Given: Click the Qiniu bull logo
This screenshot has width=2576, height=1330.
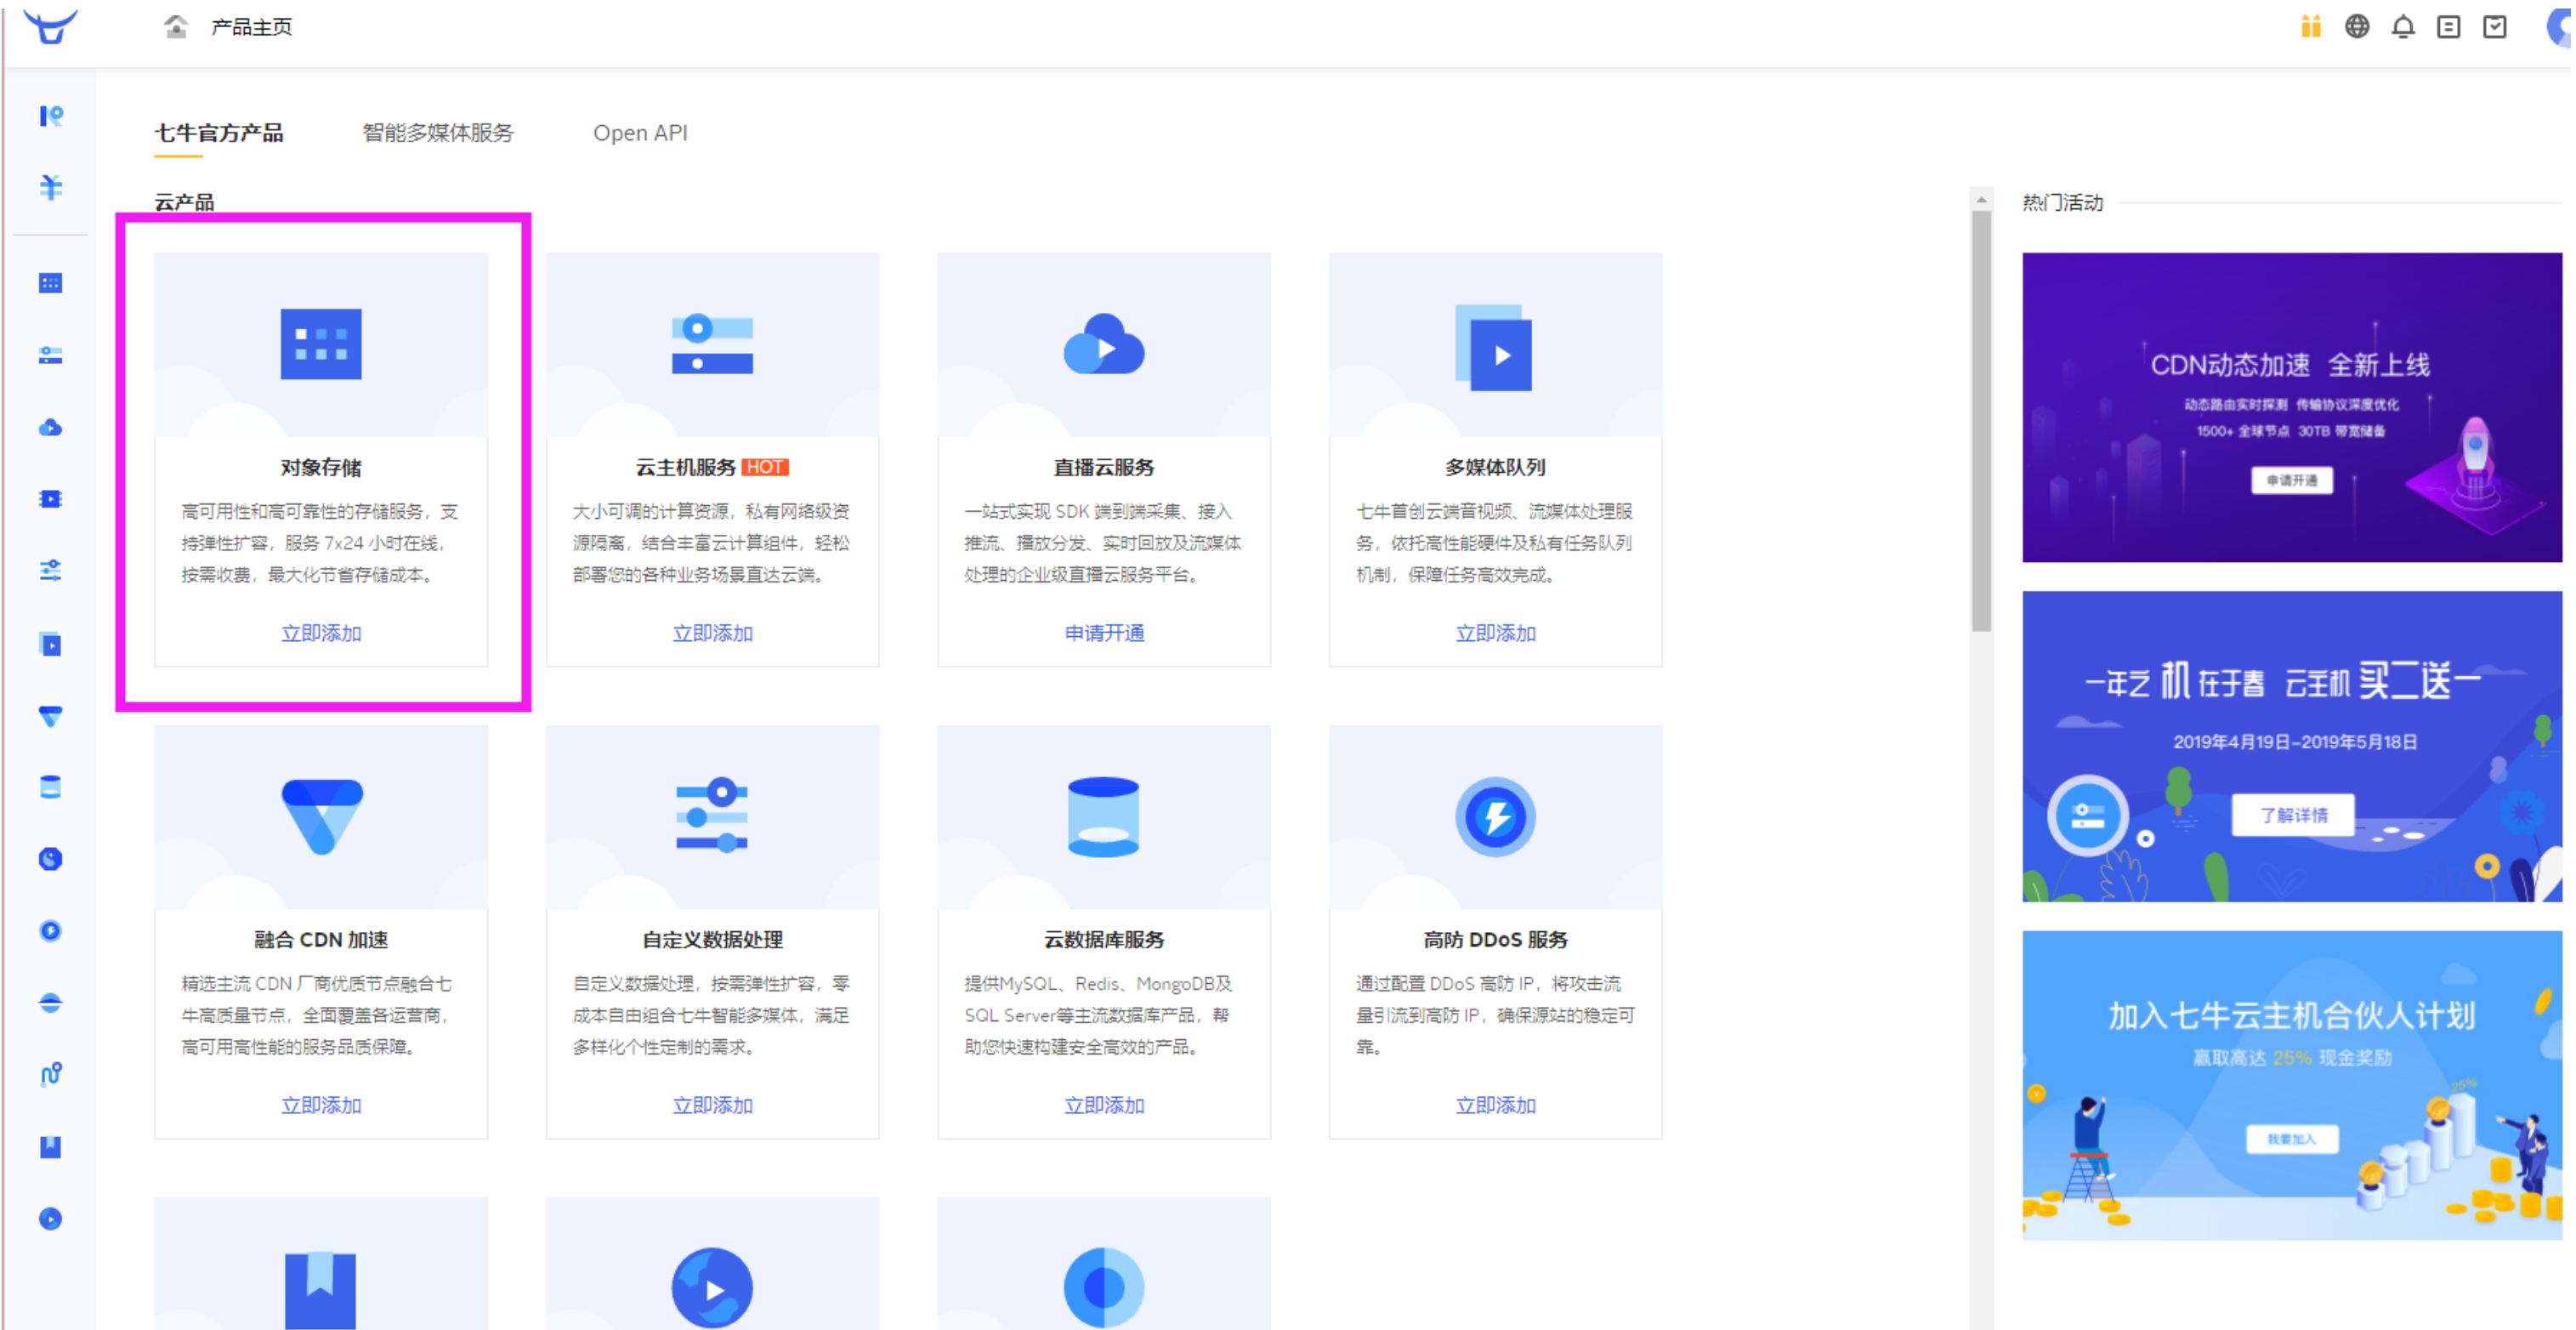Looking at the screenshot, I should point(50,26).
